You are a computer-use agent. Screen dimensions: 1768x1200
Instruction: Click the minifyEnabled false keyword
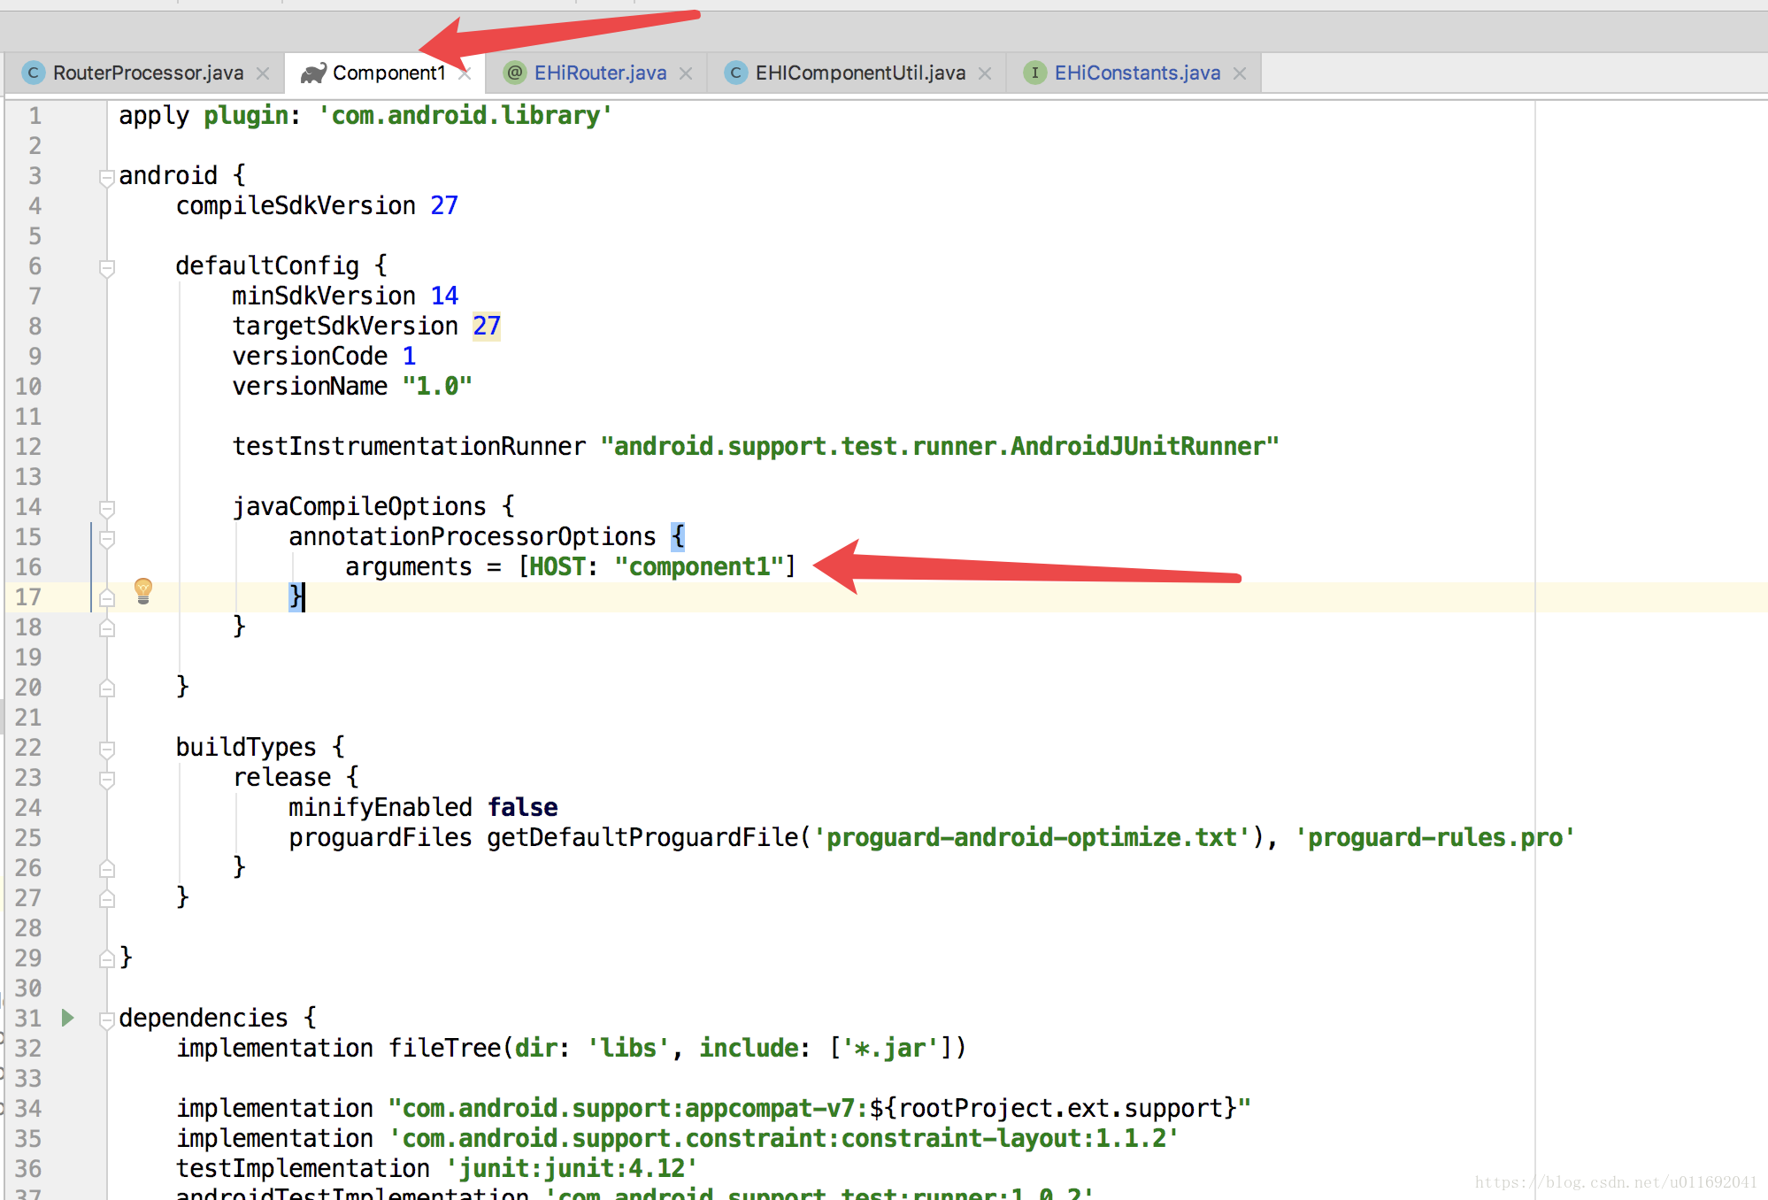point(522,808)
